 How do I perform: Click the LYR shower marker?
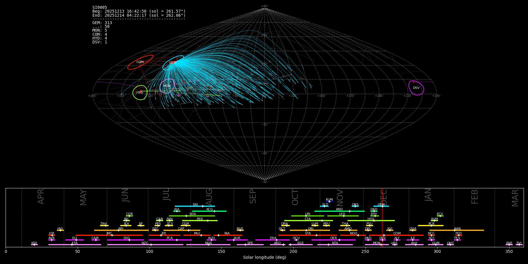tap(52, 235)
